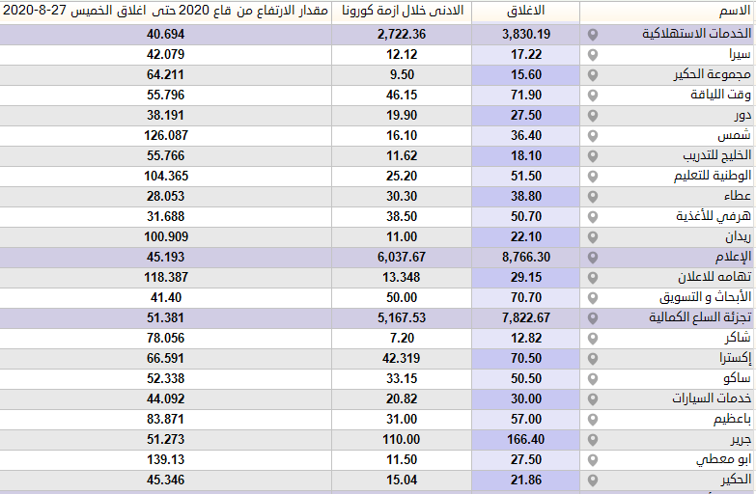Click the closing value 3,830.19
Screen dimensions: 756x494
point(526,34)
